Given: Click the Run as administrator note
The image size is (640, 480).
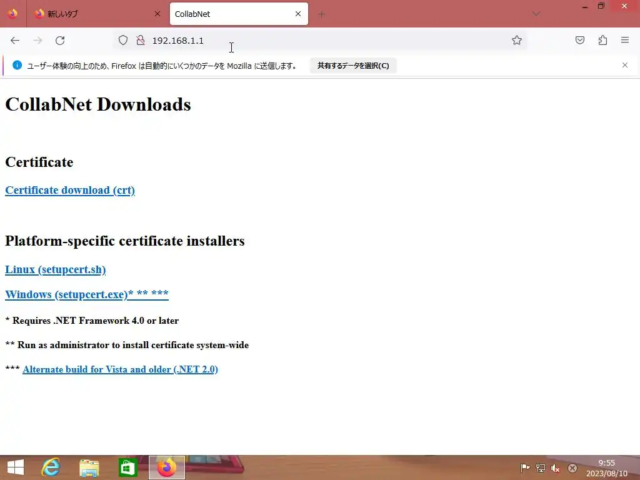Looking at the screenshot, I should tap(127, 345).
